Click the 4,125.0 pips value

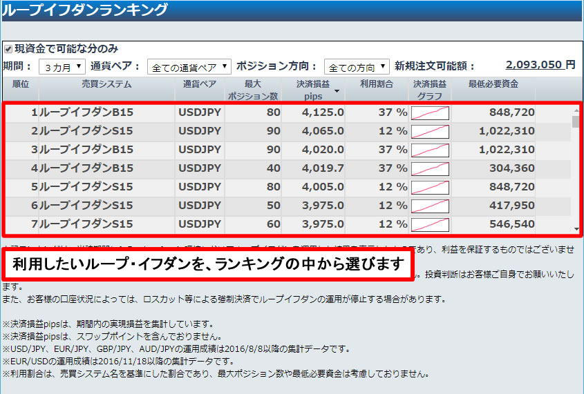point(323,112)
